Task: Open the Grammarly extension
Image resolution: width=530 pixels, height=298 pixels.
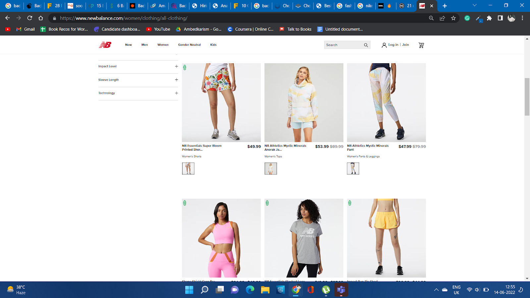Action: 467,18
